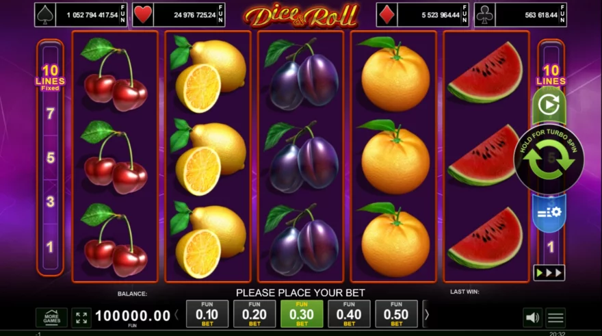Click the left 10 Lines Fixed indicator
This screenshot has height=336, width=602.
[x=51, y=77]
